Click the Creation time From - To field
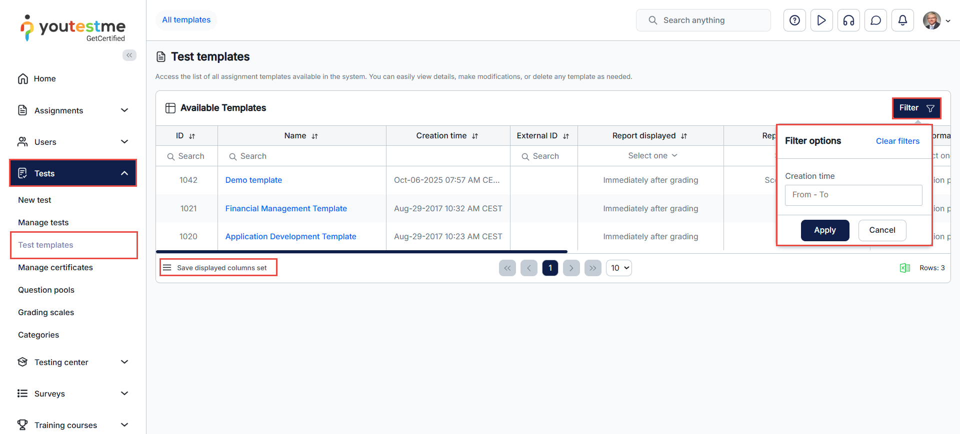Viewport: 960px width, 434px height. click(x=853, y=195)
